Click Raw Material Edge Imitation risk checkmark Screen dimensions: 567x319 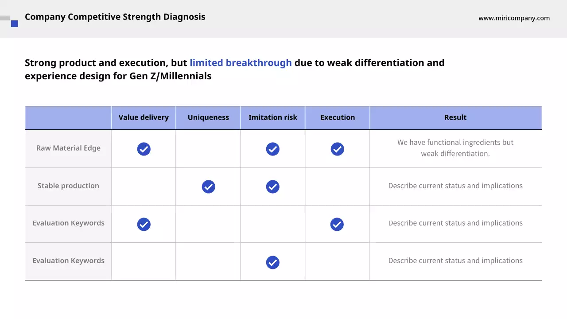[x=272, y=149]
